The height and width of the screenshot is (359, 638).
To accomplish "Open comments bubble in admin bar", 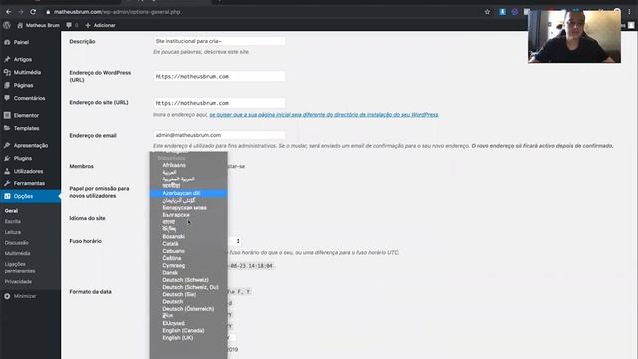I will click(x=72, y=25).
